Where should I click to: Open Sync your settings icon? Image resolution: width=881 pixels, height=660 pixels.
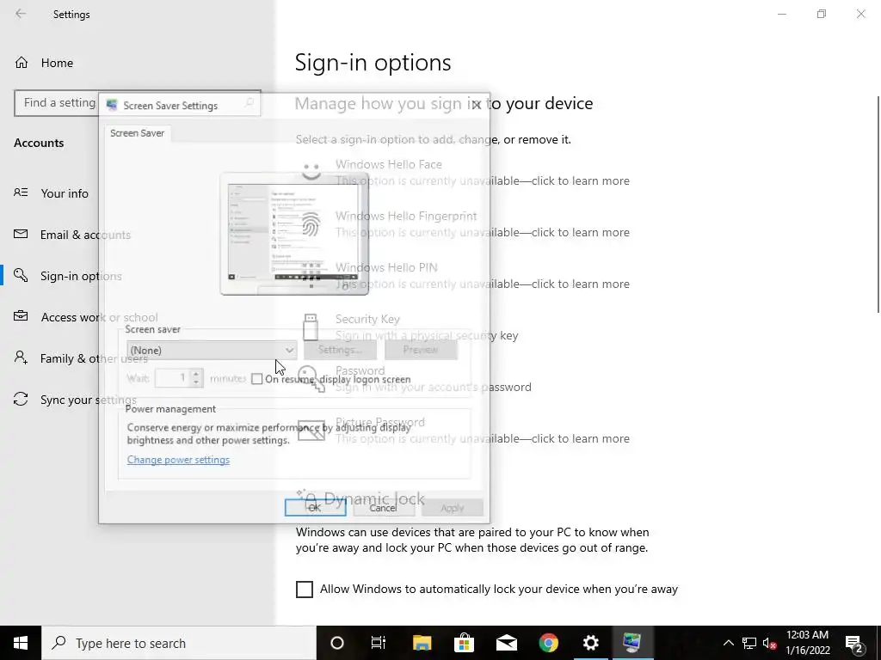(x=21, y=399)
